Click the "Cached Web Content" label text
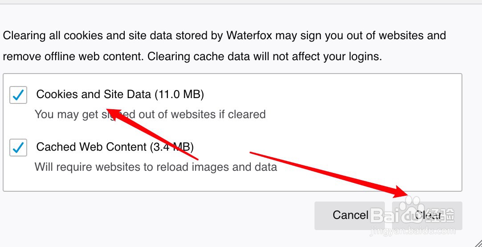The image size is (482, 247). 91,147
